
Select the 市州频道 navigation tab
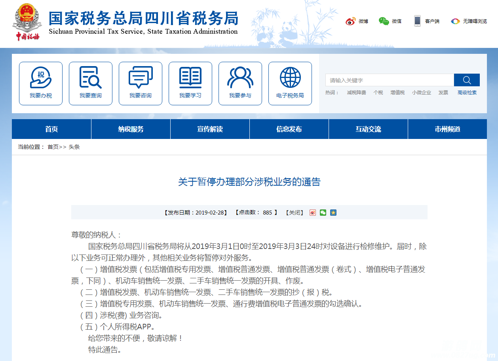click(447, 129)
